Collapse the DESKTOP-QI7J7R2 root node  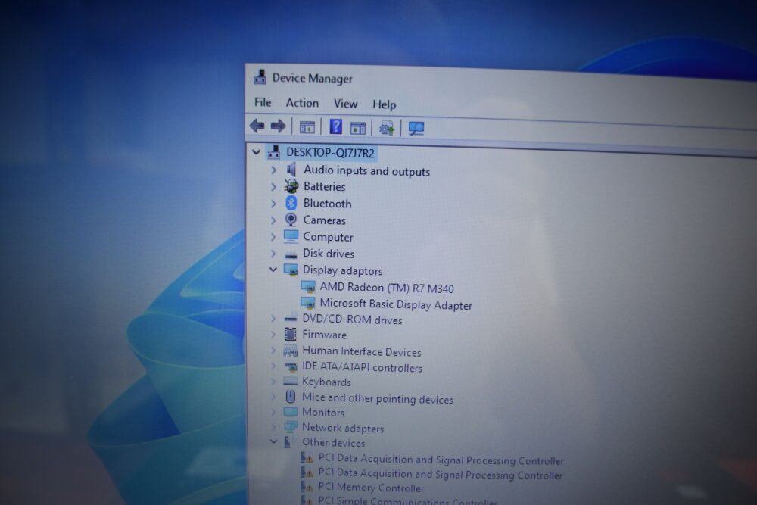[x=257, y=152]
